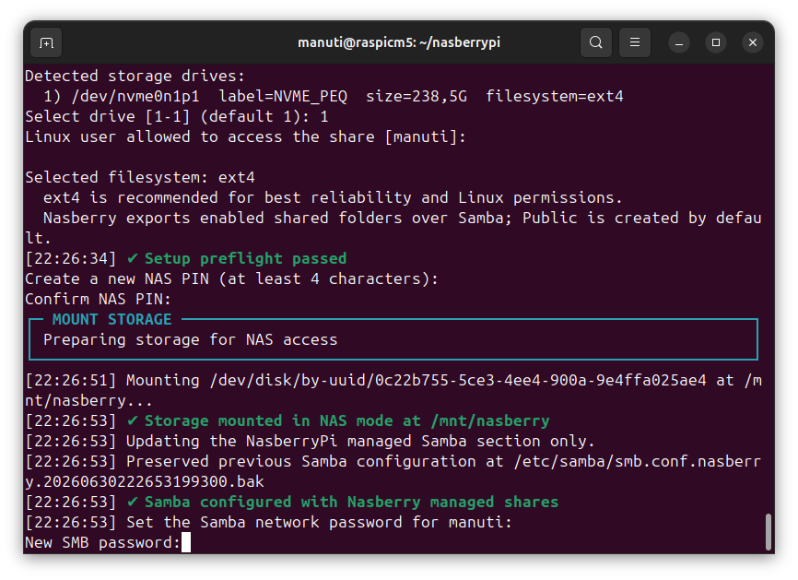The height and width of the screenshot is (580, 798).
Task: Click 'Preparing storage for NAS access' text
Action: [x=191, y=339]
